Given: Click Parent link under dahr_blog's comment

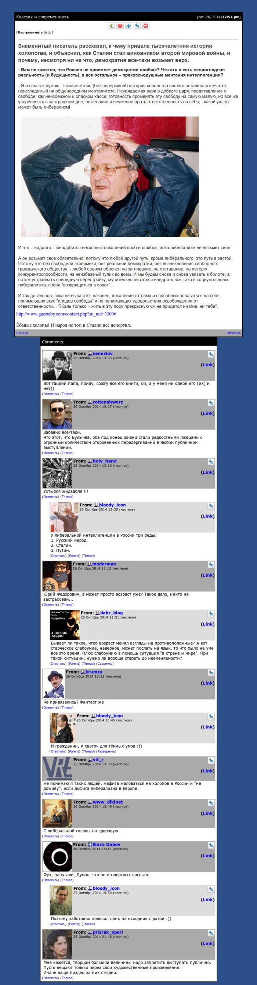Looking at the screenshot, I should click(x=74, y=663).
